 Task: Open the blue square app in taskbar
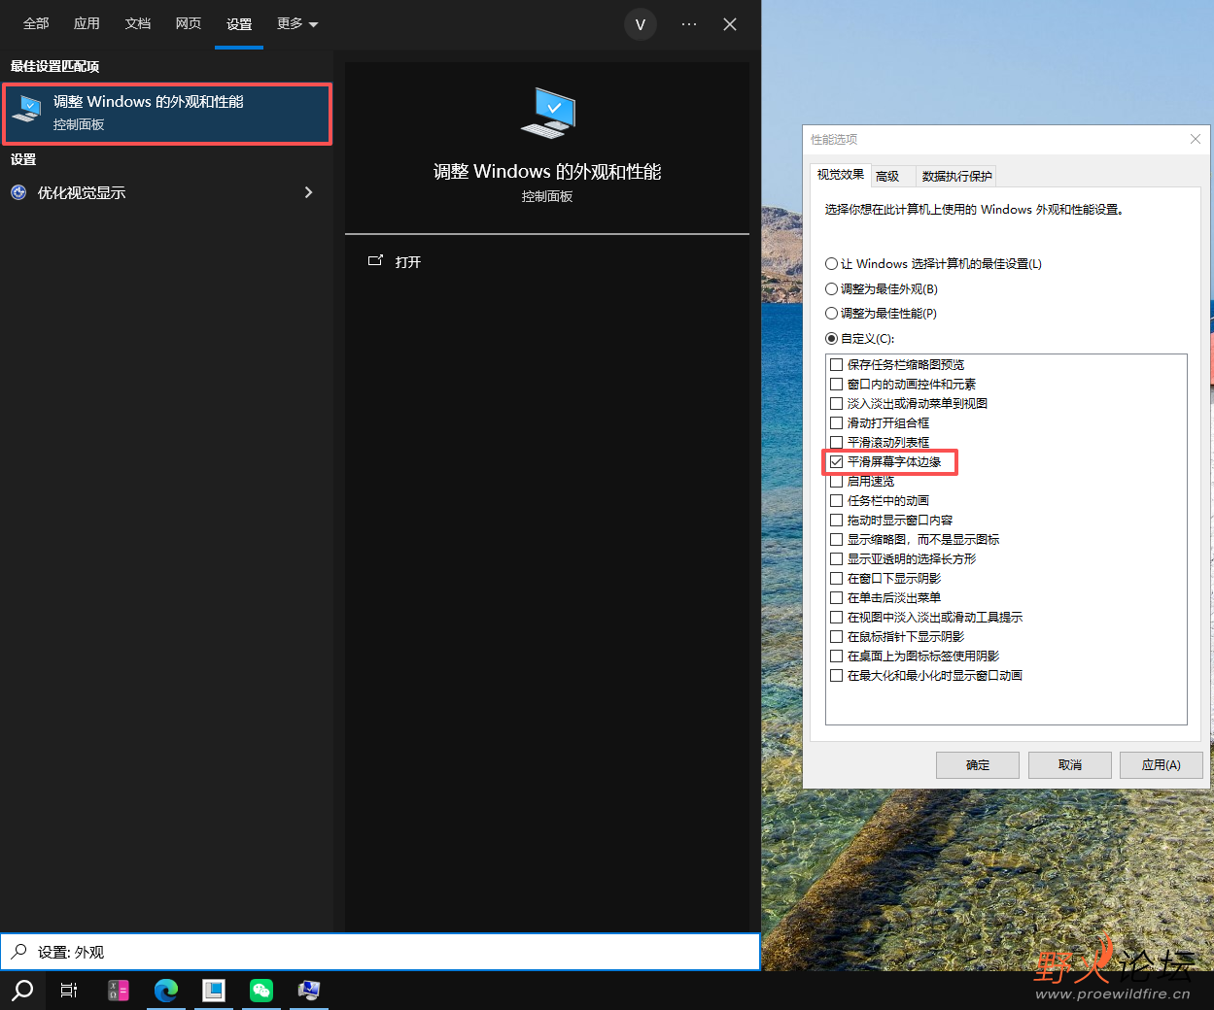click(x=214, y=991)
